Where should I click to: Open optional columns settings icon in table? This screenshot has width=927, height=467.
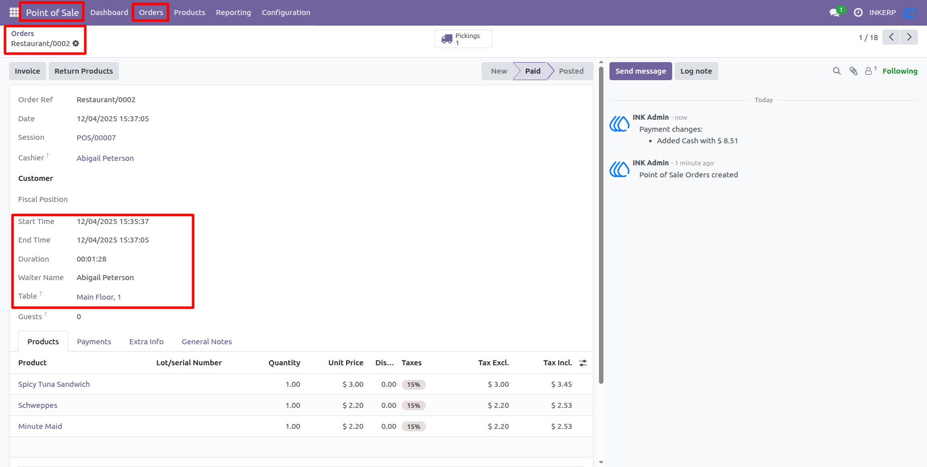point(583,363)
